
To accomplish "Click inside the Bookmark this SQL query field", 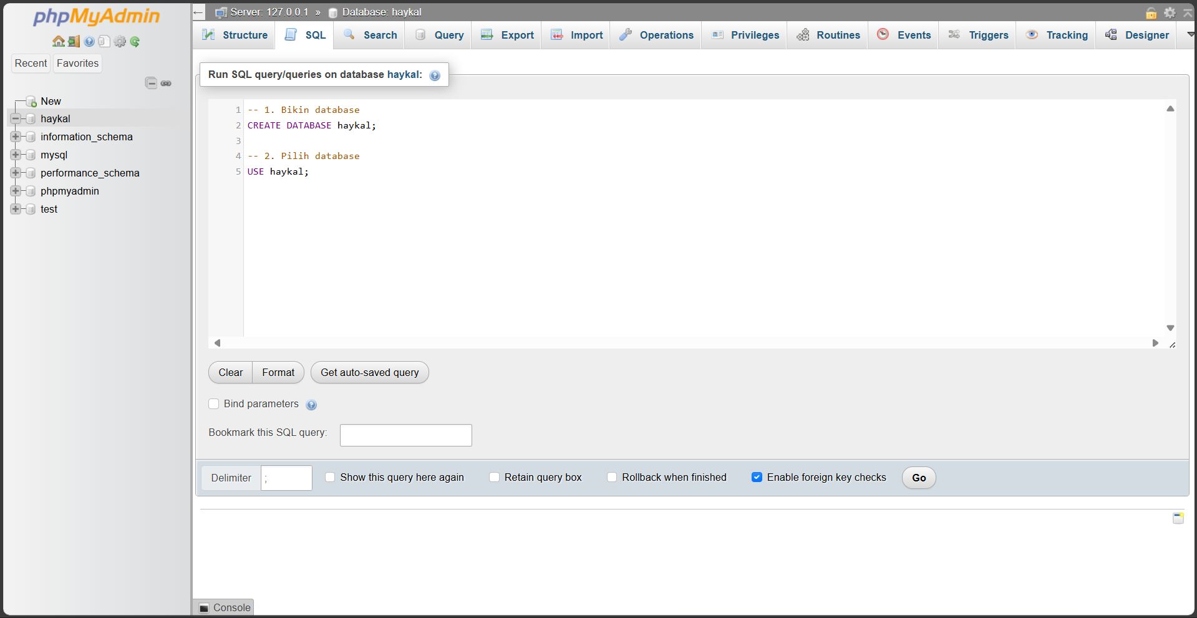I will [405, 435].
